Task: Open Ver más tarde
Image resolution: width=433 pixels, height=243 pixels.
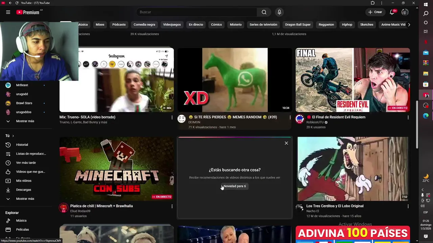Action: click(x=26, y=163)
